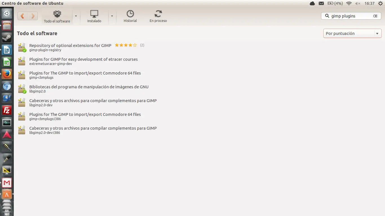Open the battery indicator showing 4%
Image resolution: width=385 pixels, height=216 pixels.
[x=335, y=3]
